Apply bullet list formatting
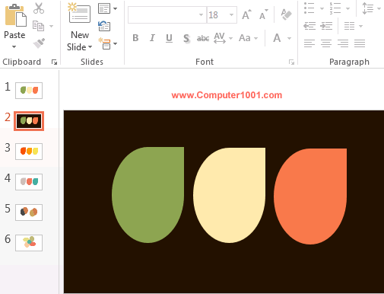This screenshot has width=384, height=294. pos(309,8)
